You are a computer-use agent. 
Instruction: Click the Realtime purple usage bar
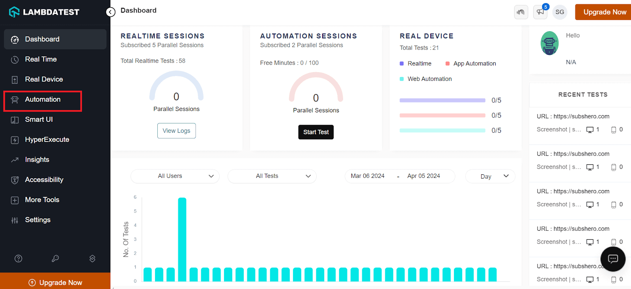pos(442,101)
